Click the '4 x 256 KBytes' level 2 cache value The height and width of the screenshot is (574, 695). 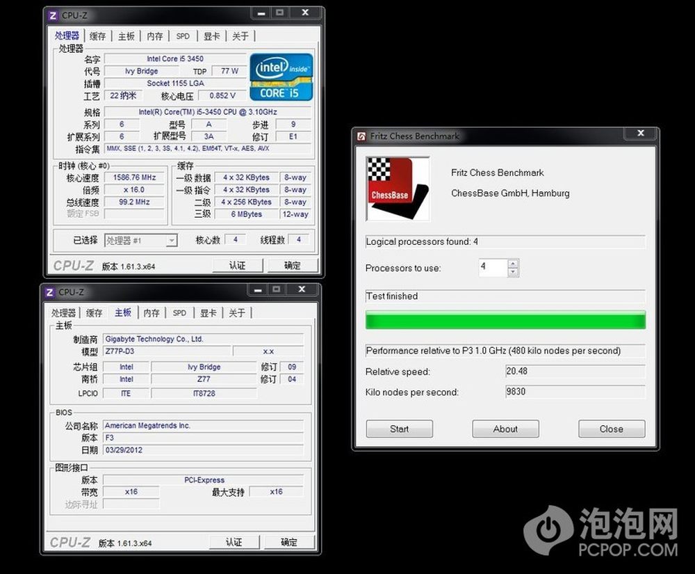pyautogui.click(x=247, y=202)
